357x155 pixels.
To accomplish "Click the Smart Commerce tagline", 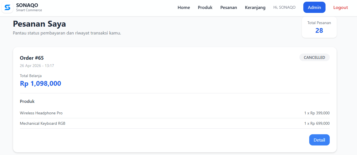I will (x=29, y=10).
